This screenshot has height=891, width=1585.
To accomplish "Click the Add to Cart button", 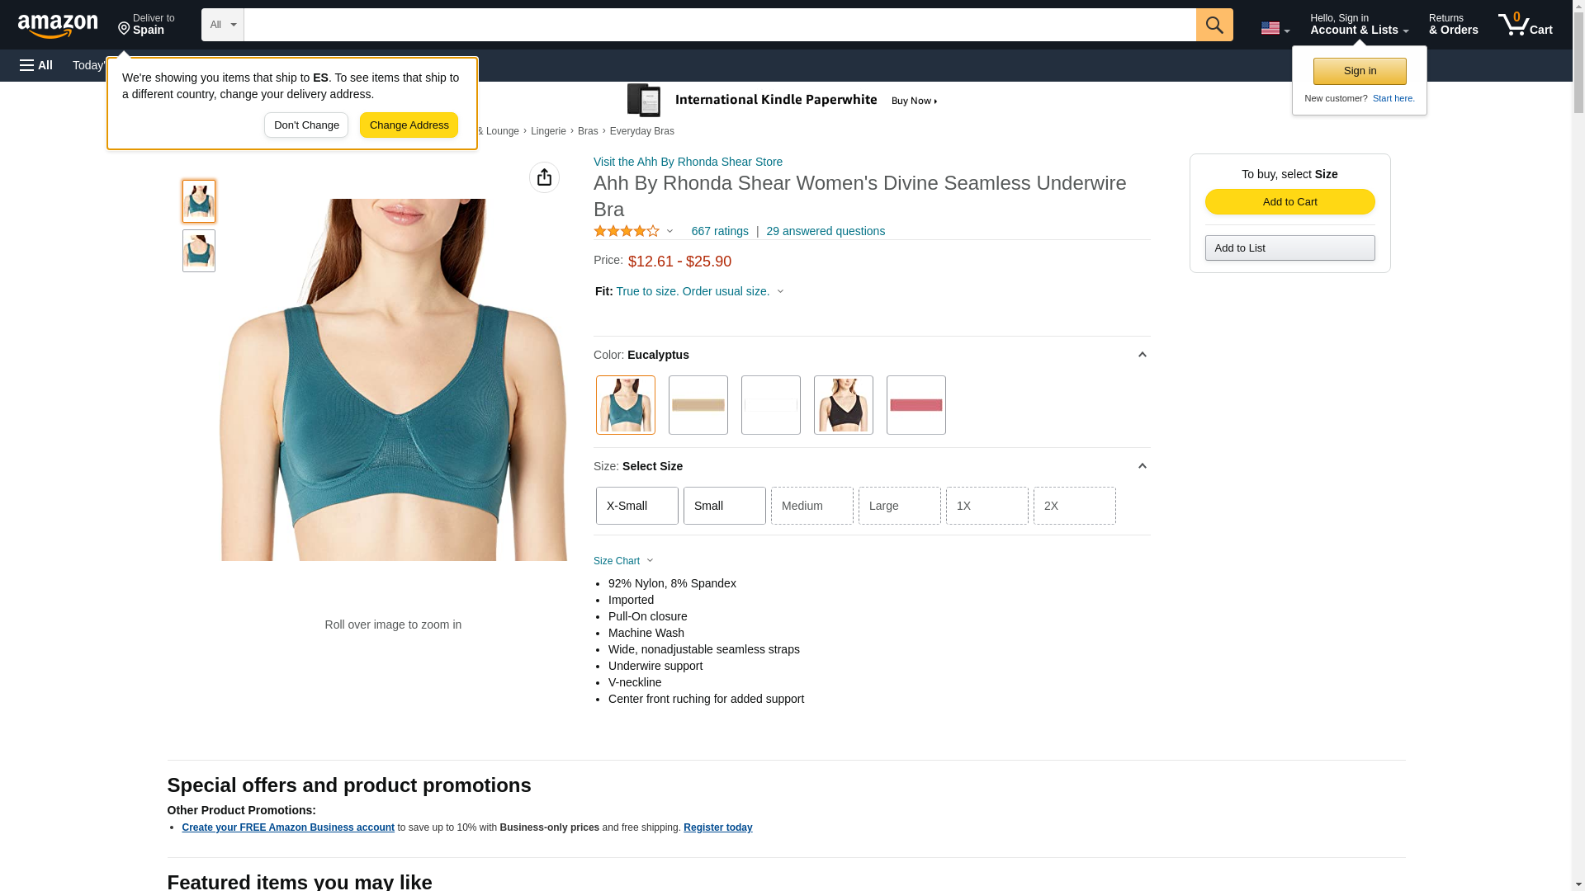I will coord(1289,202).
